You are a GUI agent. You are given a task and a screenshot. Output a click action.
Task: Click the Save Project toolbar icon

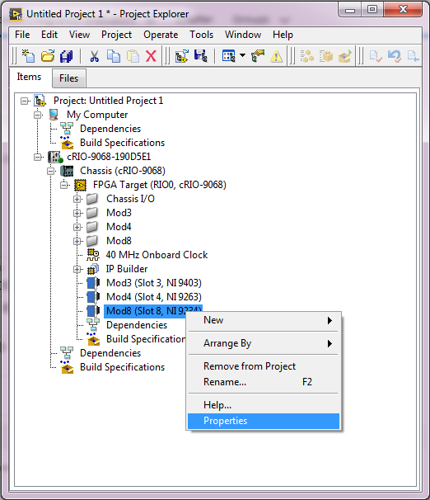pos(201,56)
